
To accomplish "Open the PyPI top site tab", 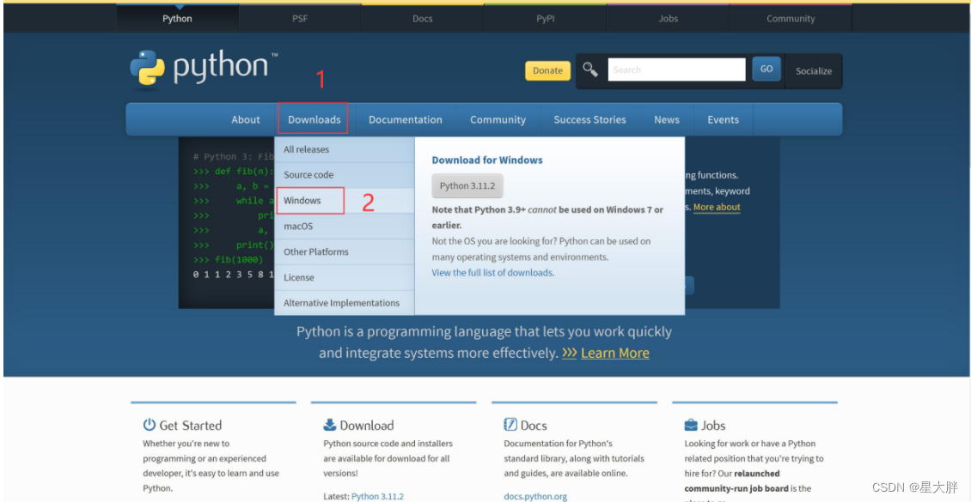I will point(546,19).
